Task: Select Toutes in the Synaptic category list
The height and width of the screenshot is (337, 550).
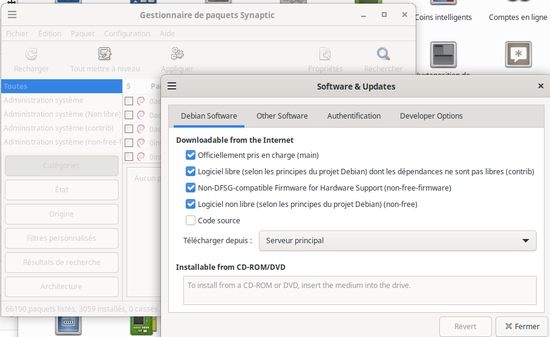Action: 62,87
